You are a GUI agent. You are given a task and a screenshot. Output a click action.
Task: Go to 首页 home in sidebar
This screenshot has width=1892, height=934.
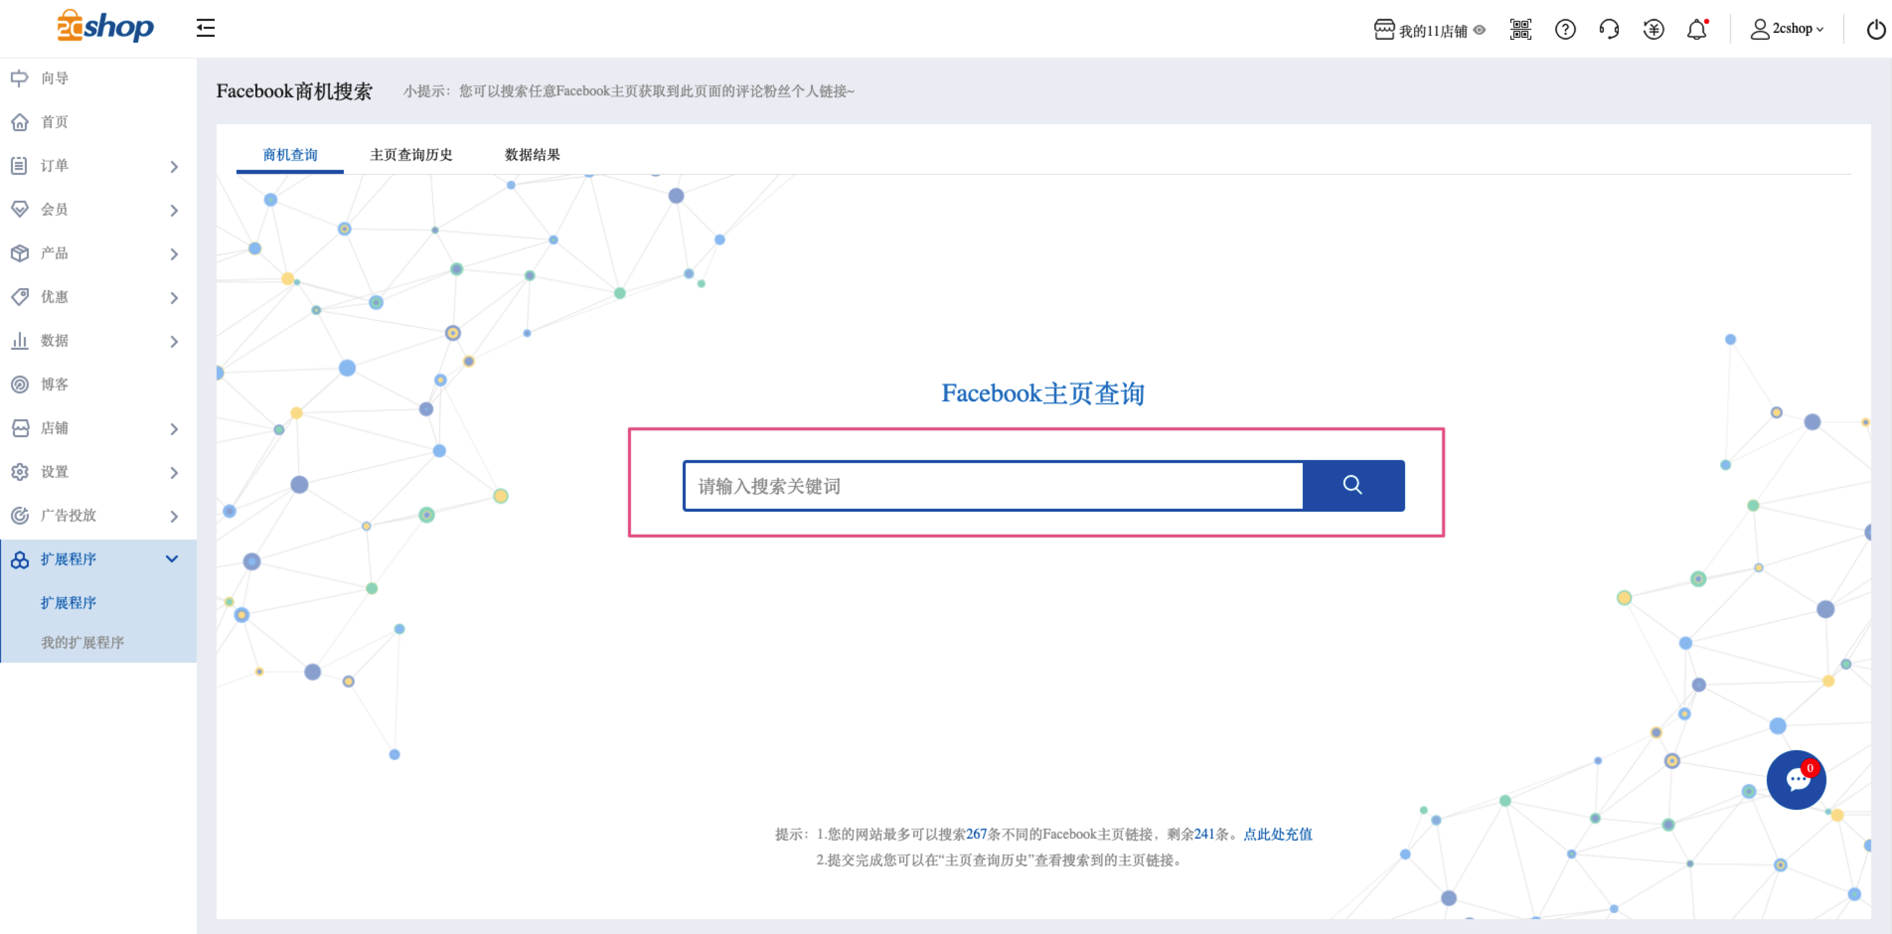click(98, 122)
